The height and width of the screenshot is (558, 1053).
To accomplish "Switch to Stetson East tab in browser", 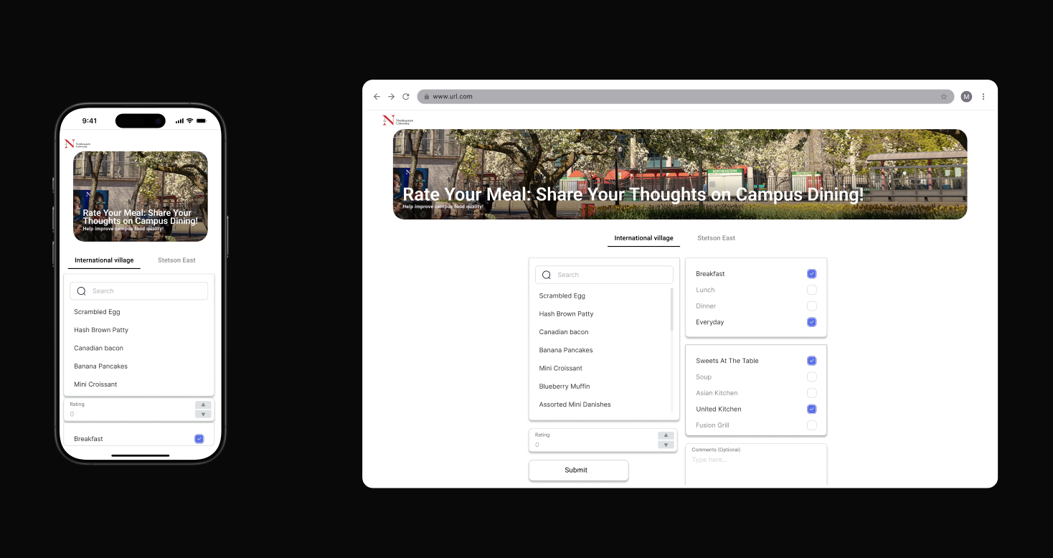I will (716, 238).
